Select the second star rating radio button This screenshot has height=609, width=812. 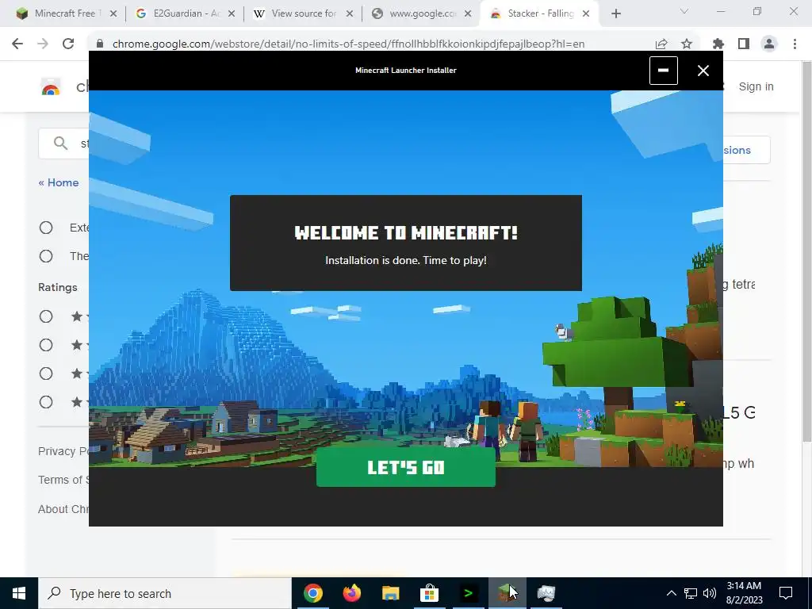tap(46, 345)
